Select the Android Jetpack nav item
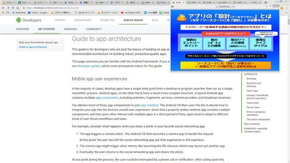Image resolution: width=290 pixels, height=163 pixels. (x=133, y=20)
